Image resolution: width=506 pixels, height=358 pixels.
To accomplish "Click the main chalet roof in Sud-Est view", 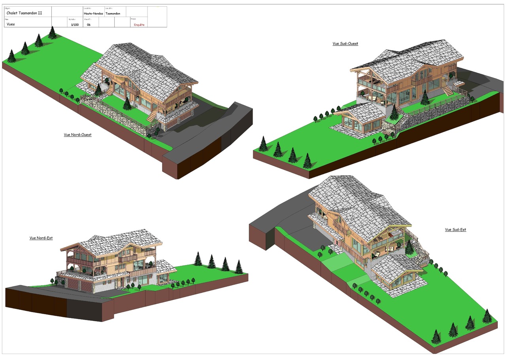I will click(x=356, y=206).
